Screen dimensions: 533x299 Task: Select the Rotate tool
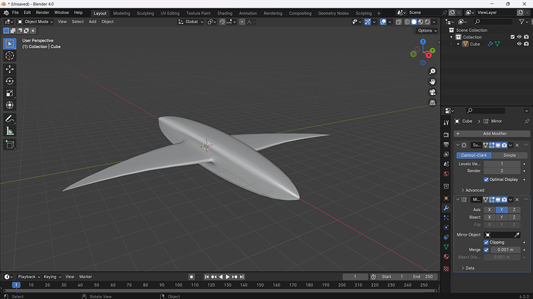tap(9, 81)
